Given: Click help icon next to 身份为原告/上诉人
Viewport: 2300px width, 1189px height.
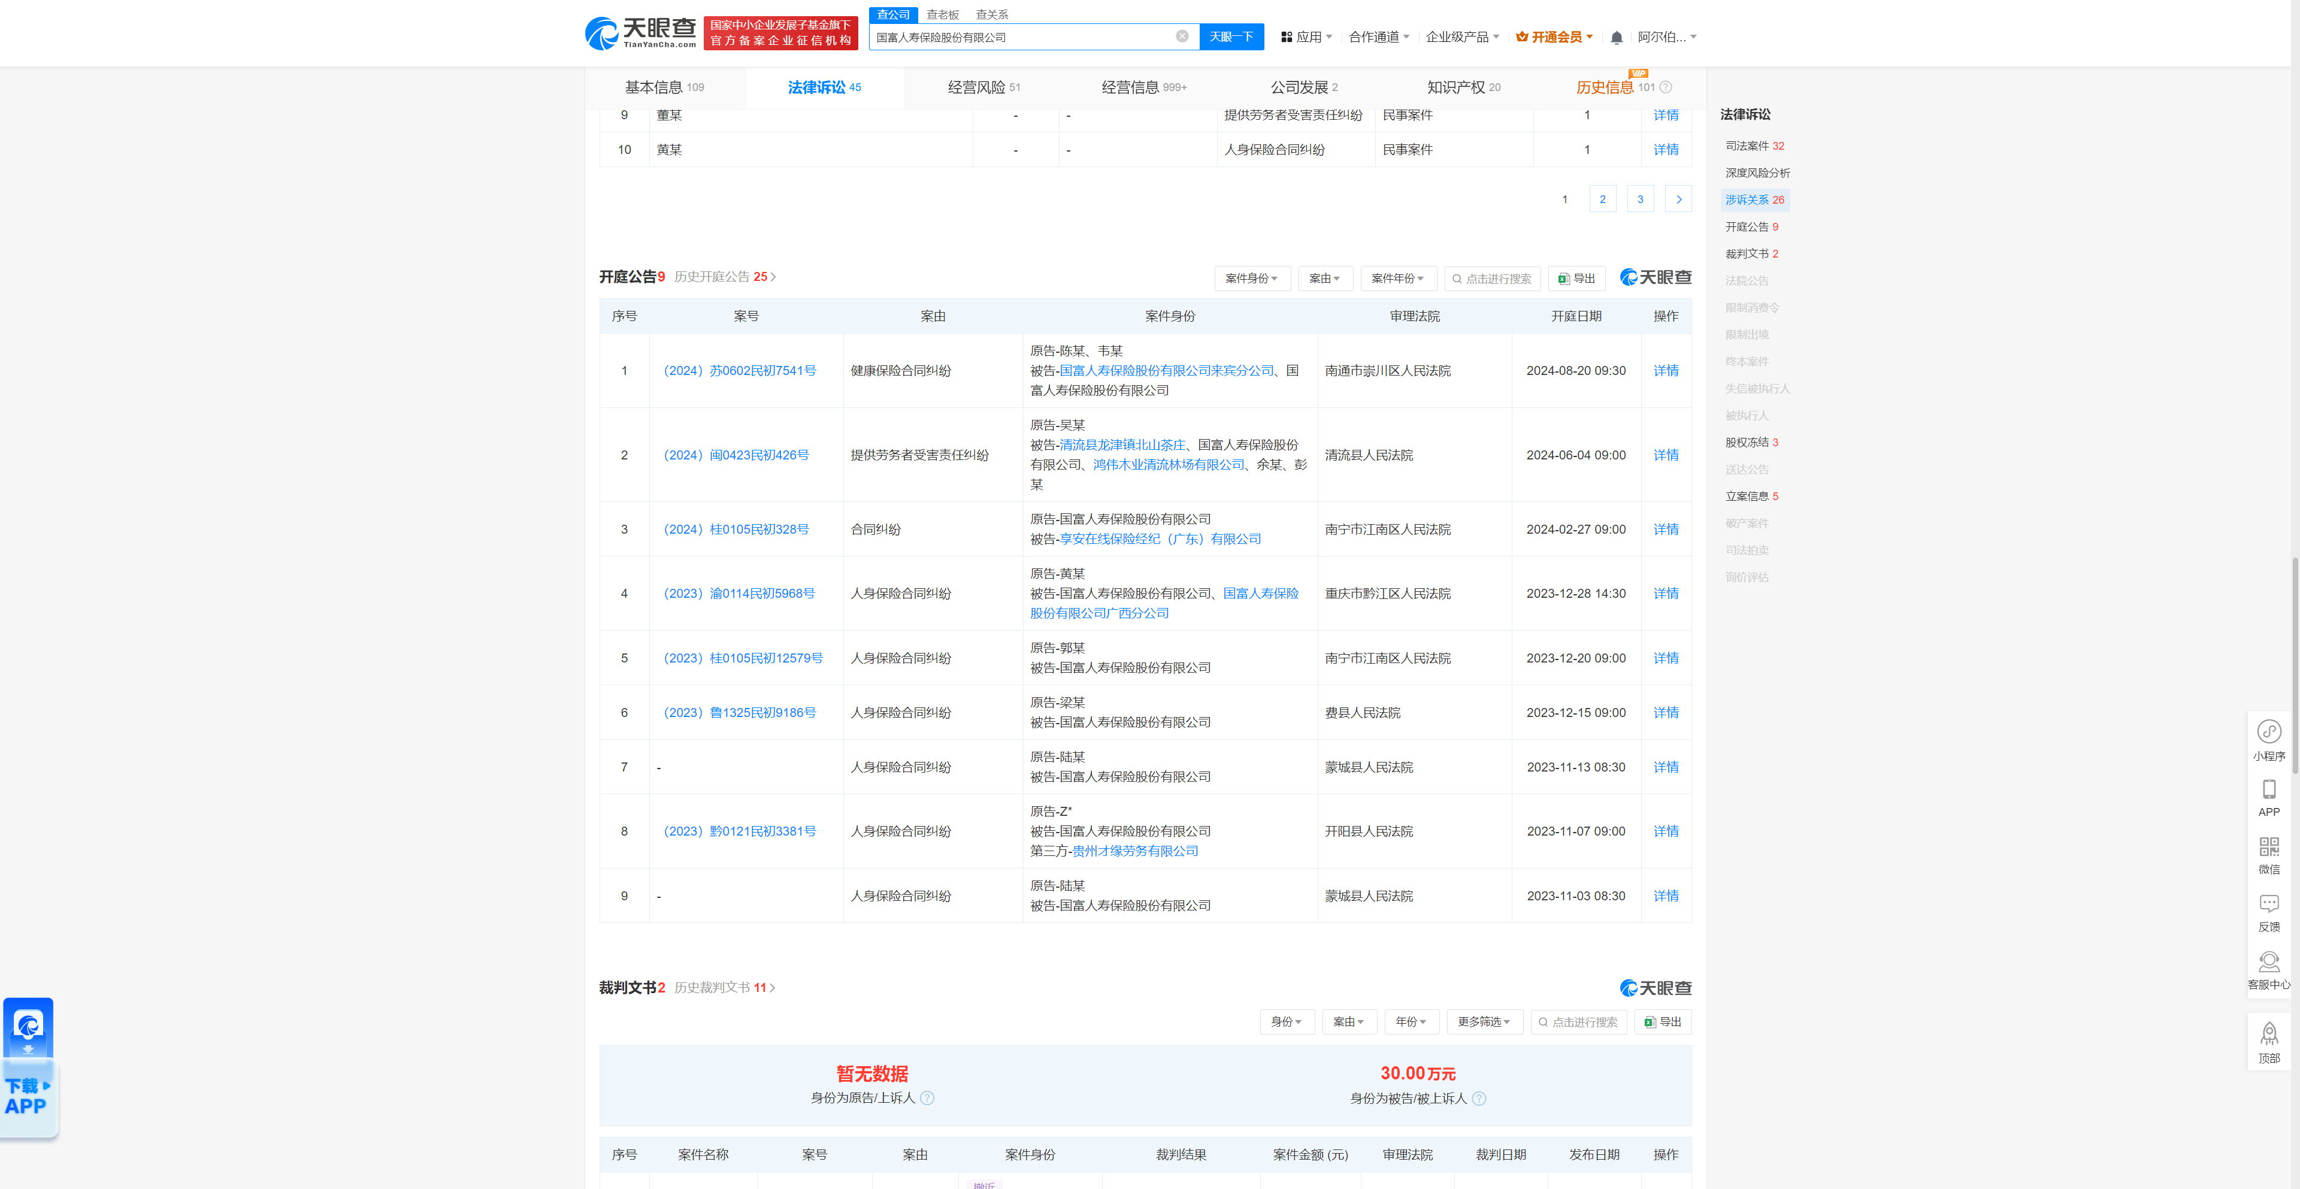Looking at the screenshot, I should point(927,1098).
